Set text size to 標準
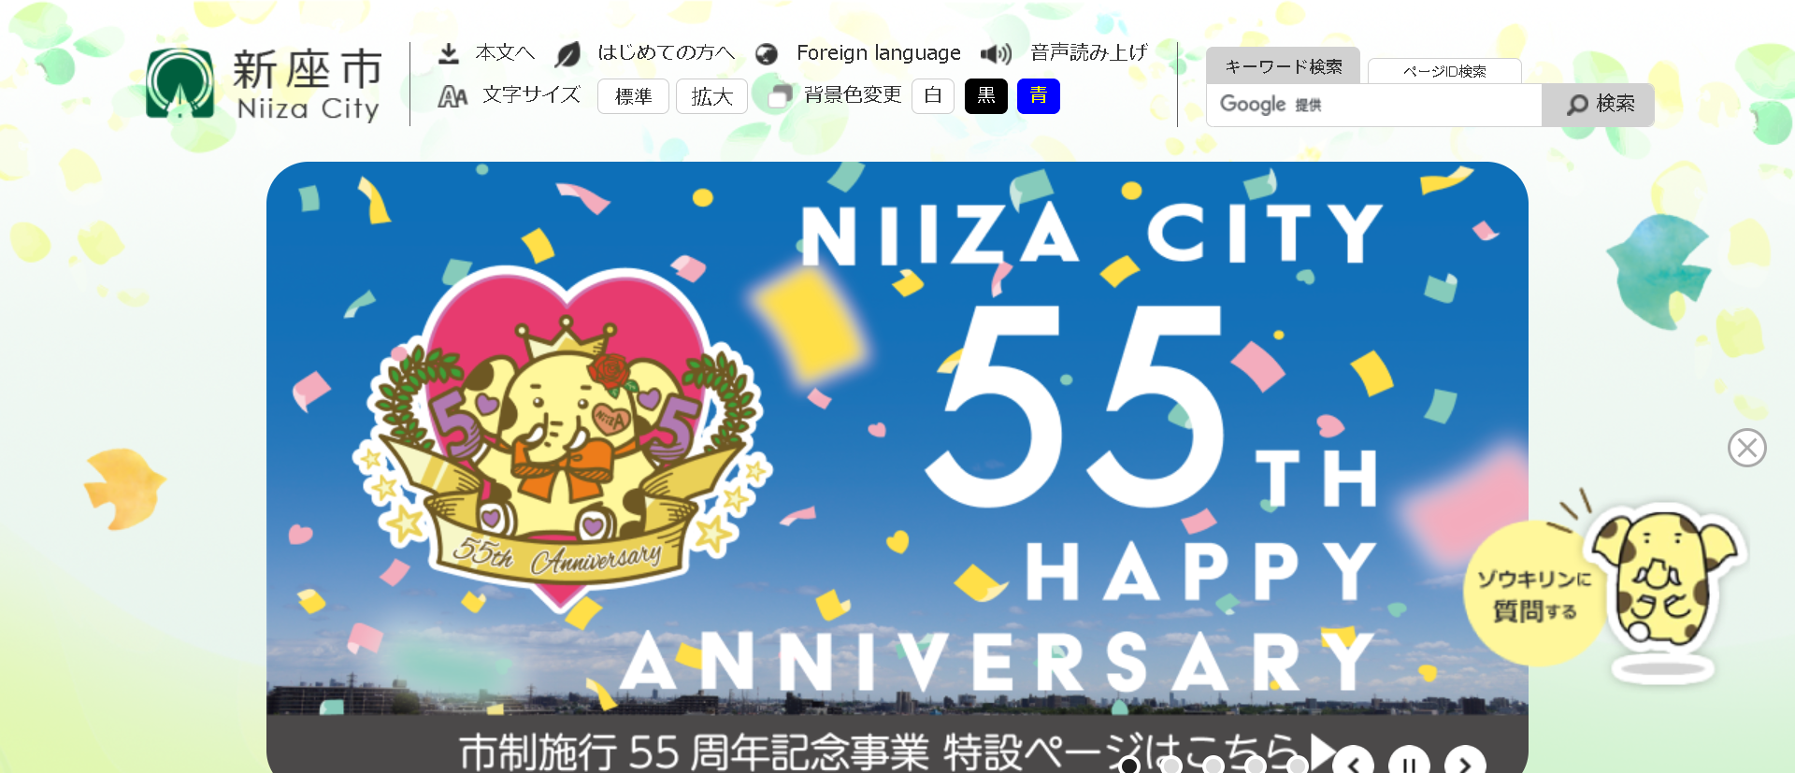The image size is (1795, 773). (633, 96)
